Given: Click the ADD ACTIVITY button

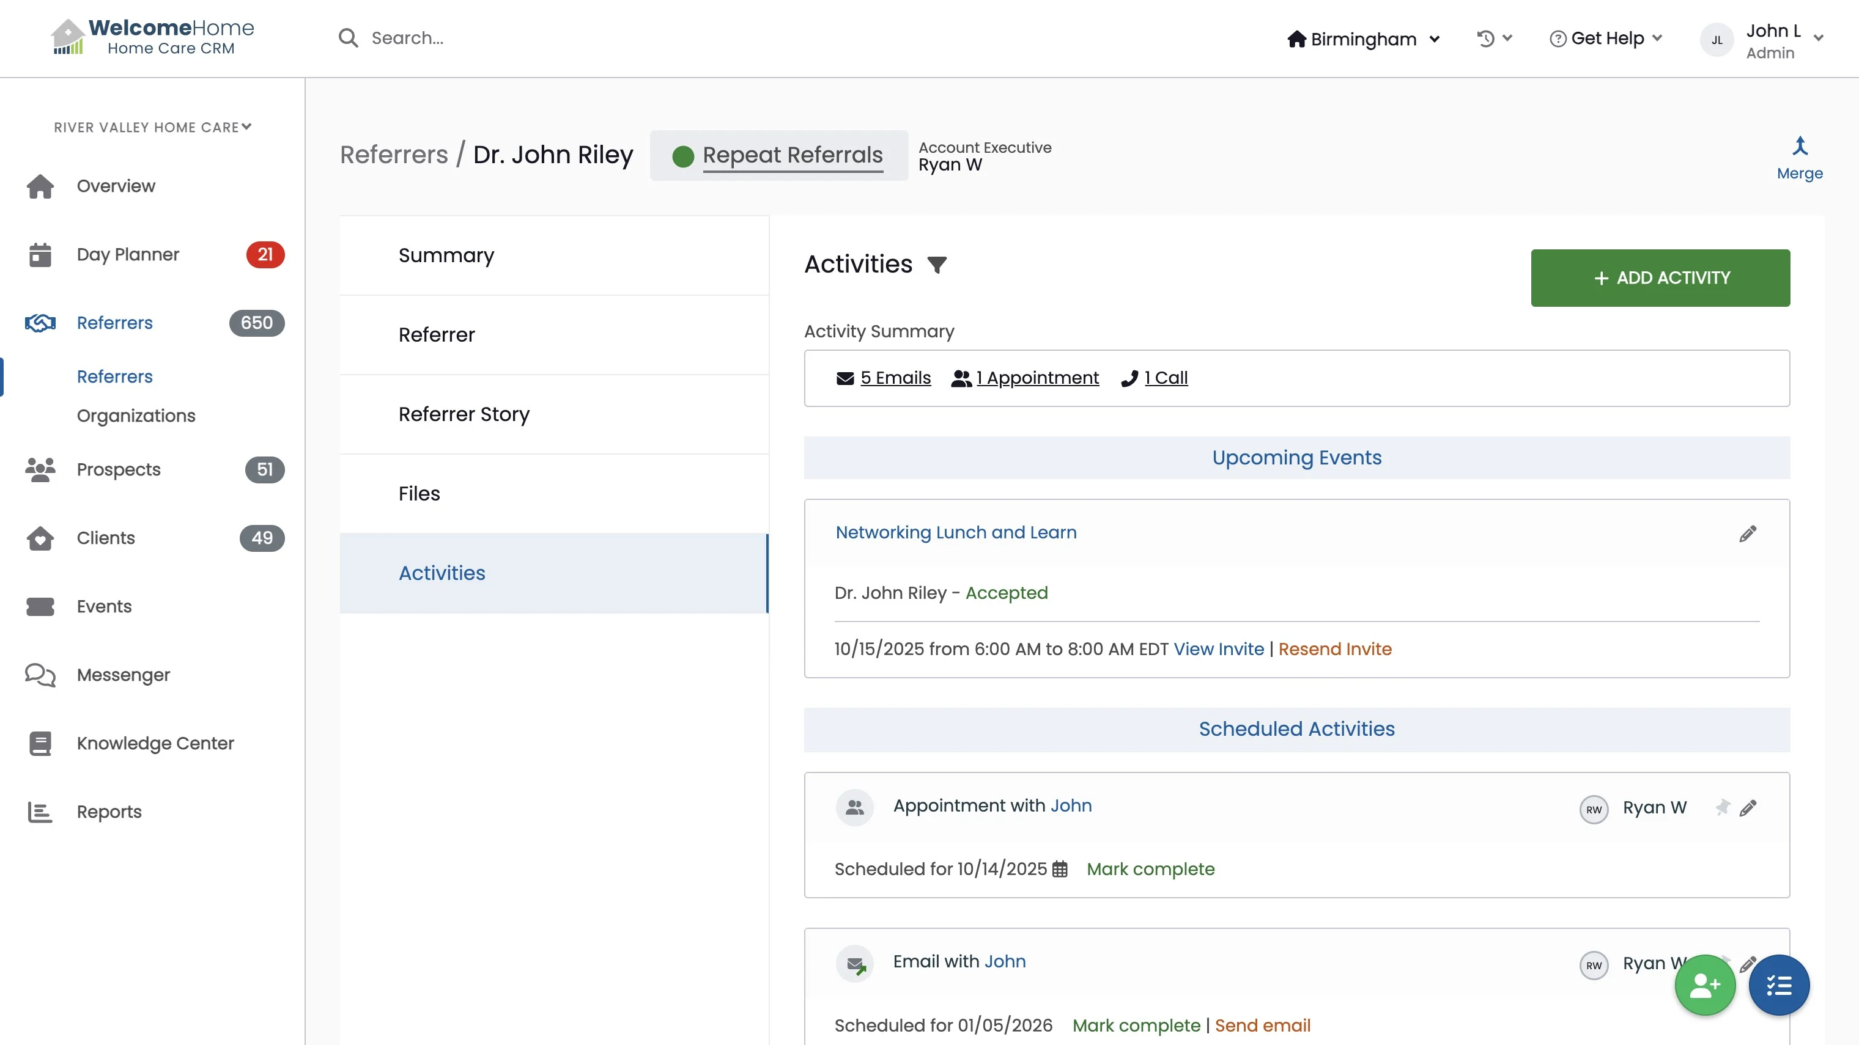Looking at the screenshot, I should pos(1660,277).
